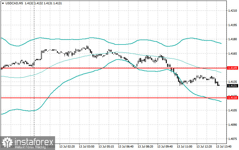The height and width of the screenshot is (150, 239).
Task: Click the 1.4210 price scale label
Action: 233,10
